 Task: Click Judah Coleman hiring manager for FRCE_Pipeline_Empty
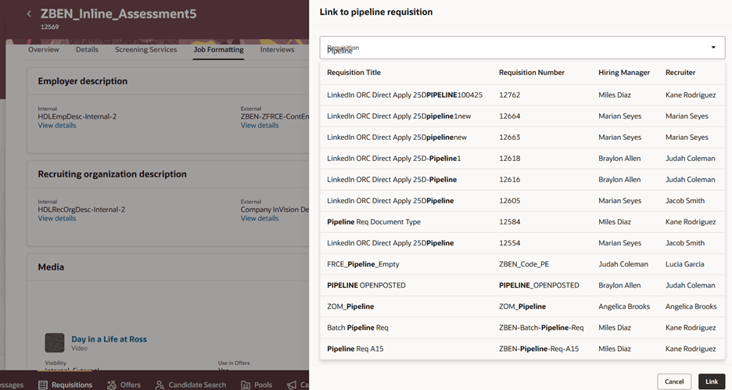(623, 264)
